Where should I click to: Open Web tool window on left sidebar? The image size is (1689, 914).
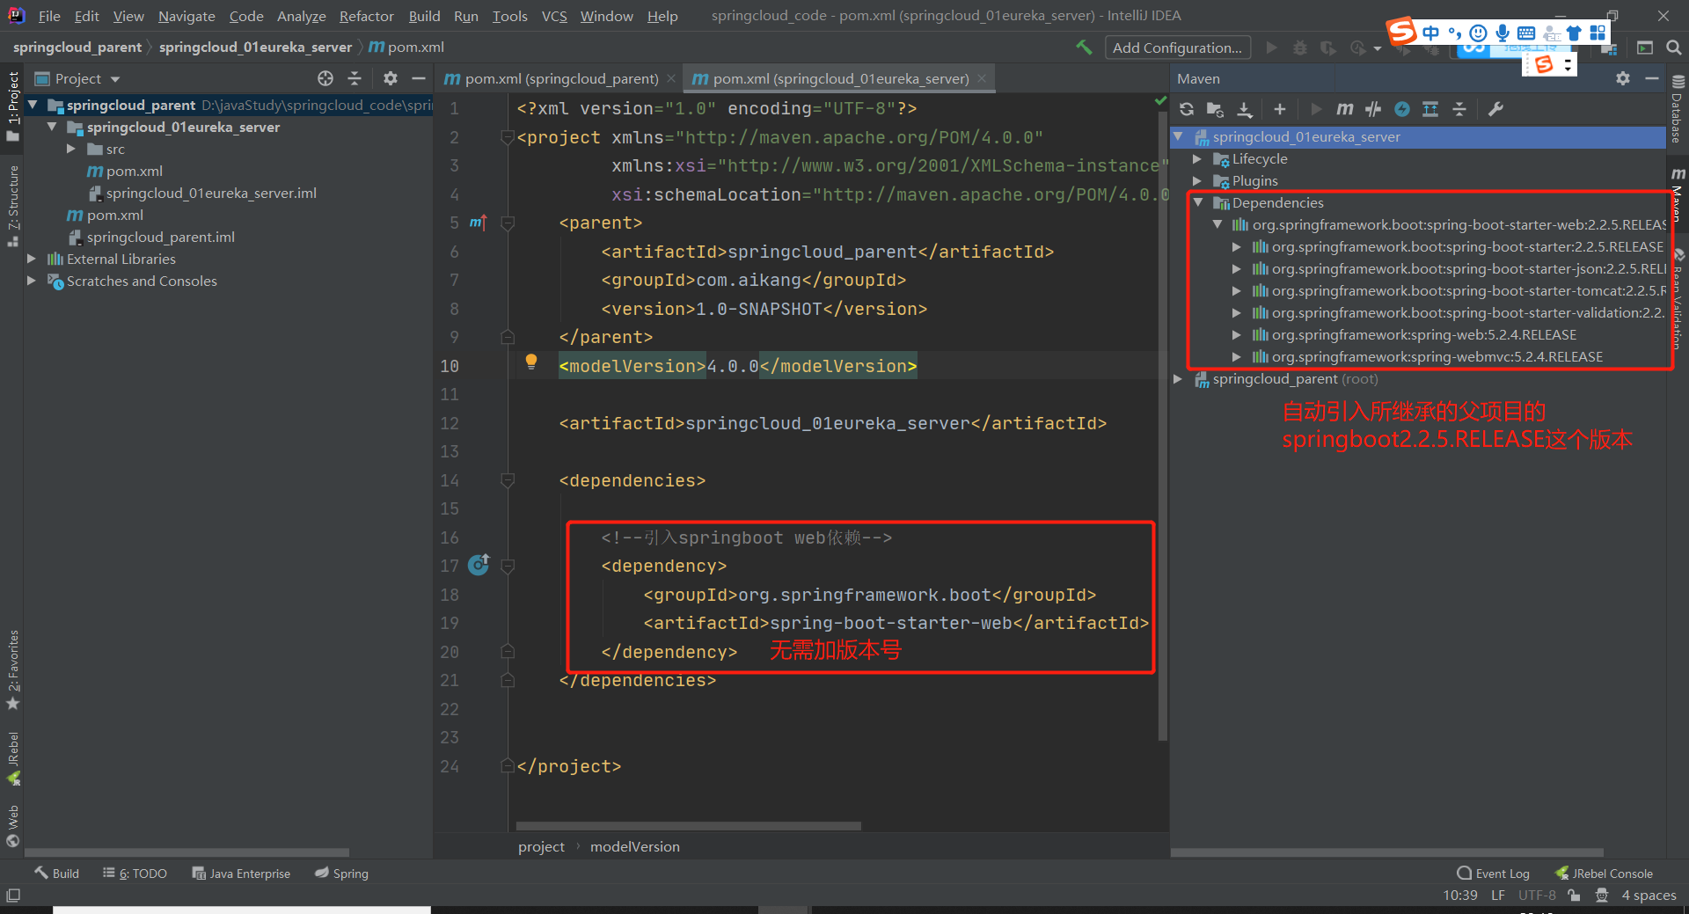pos(12,826)
